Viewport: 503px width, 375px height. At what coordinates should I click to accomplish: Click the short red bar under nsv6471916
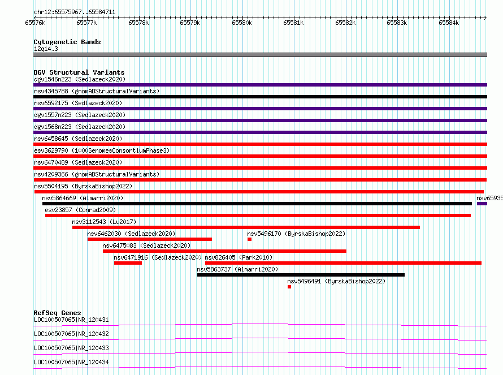(x=128, y=263)
